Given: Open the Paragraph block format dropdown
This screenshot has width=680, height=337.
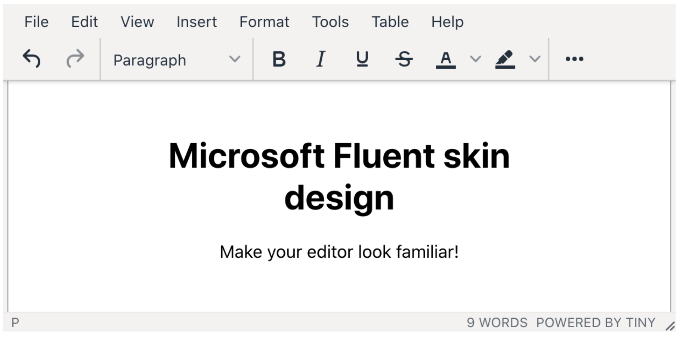Looking at the screenshot, I should click(176, 60).
